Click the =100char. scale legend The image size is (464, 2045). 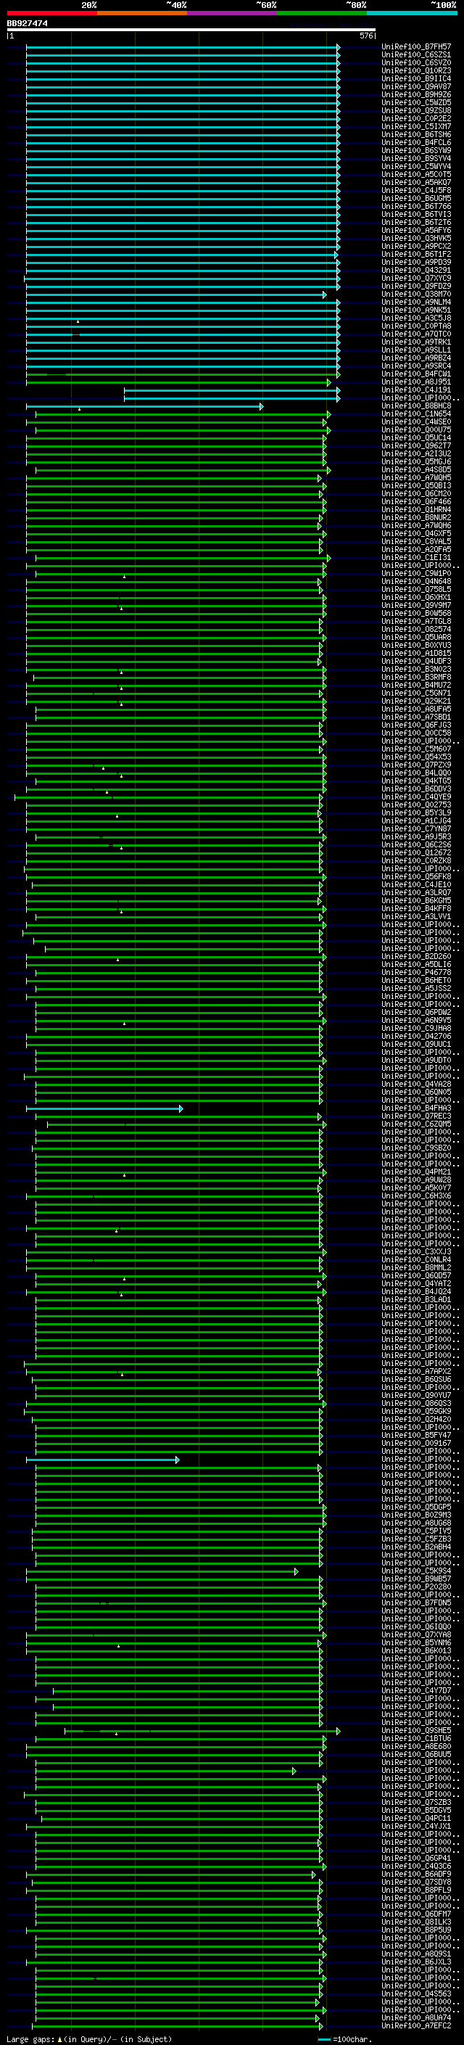346,2038
